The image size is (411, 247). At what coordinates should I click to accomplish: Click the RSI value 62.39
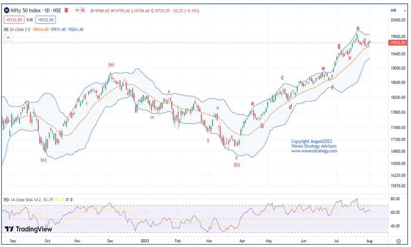click(x=48, y=200)
